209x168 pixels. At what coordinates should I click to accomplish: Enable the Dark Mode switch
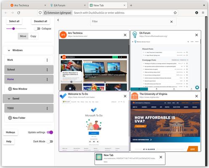point(50,142)
